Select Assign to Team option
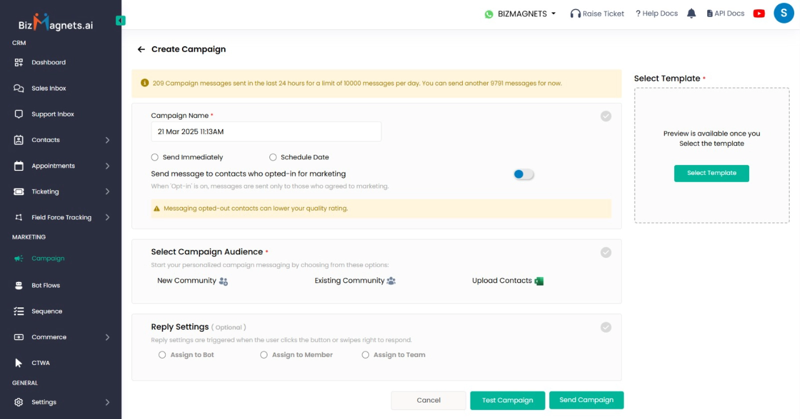 click(366, 355)
